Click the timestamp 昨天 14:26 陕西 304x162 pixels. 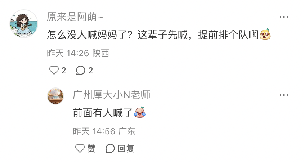coord(78,53)
